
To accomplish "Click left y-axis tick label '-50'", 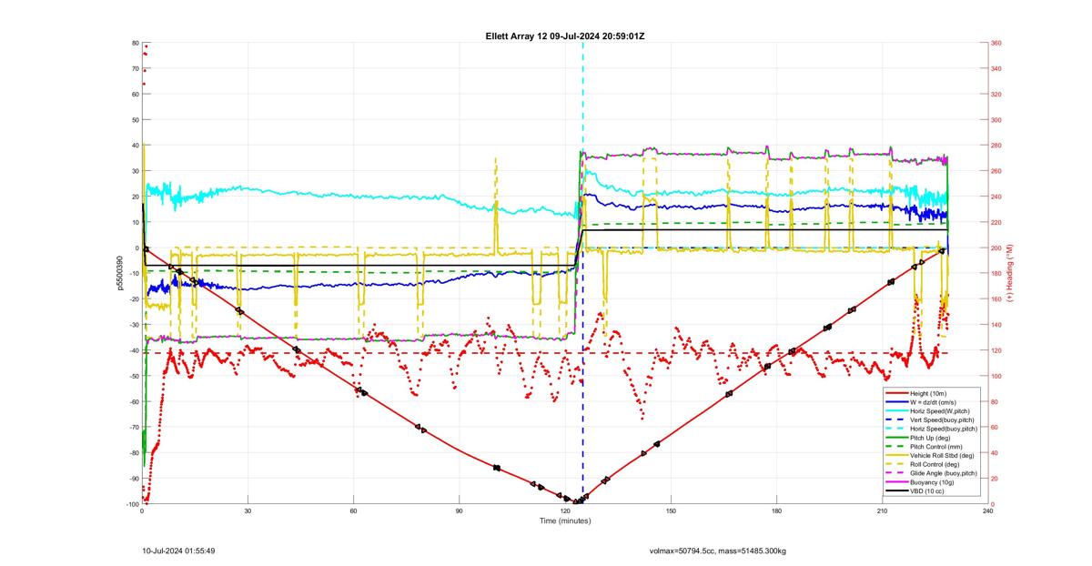I will tap(133, 376).
